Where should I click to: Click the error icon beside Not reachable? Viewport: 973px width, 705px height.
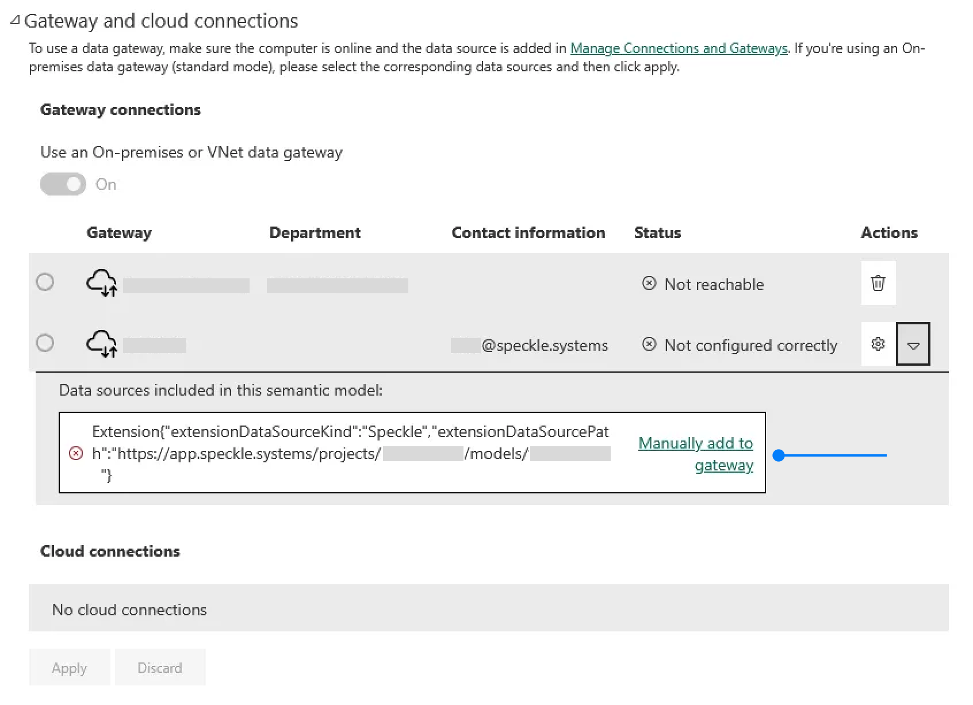click(x=649, y=283)
